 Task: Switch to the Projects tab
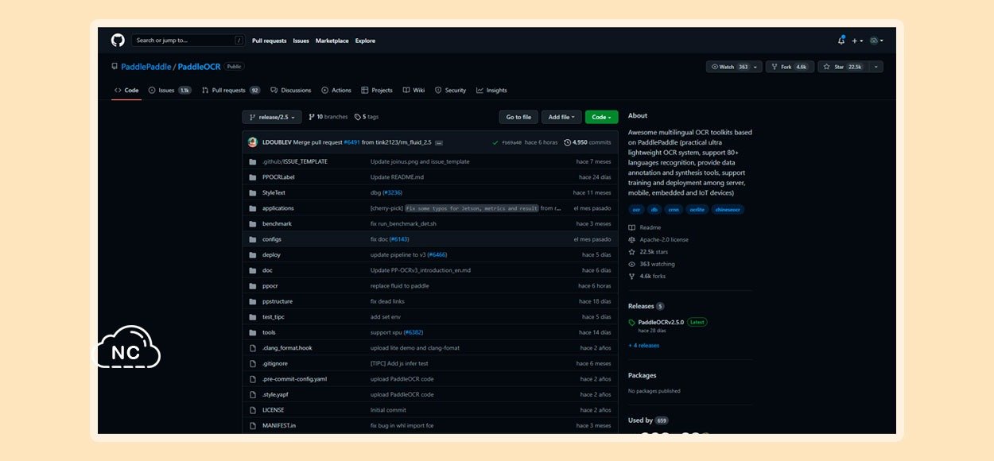click(x=377, y=91)
